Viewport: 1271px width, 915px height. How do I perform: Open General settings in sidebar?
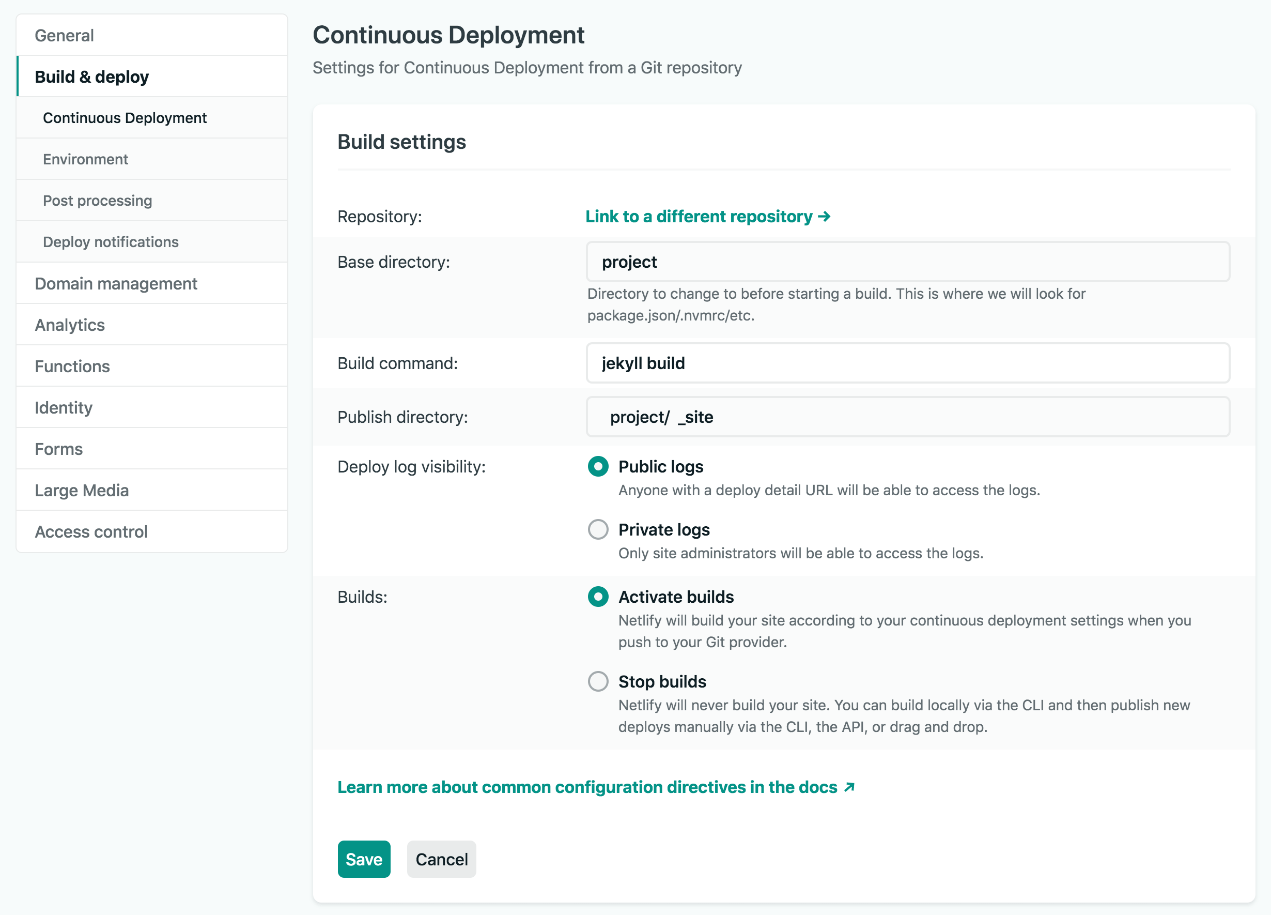tap(65, 35)
